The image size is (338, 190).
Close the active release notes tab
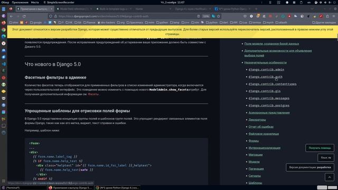[52, 9]
